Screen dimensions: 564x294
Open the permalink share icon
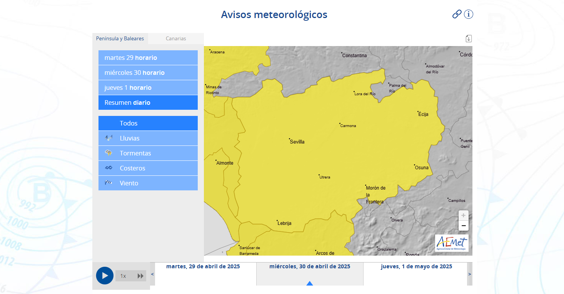click(x=456, y=14)
